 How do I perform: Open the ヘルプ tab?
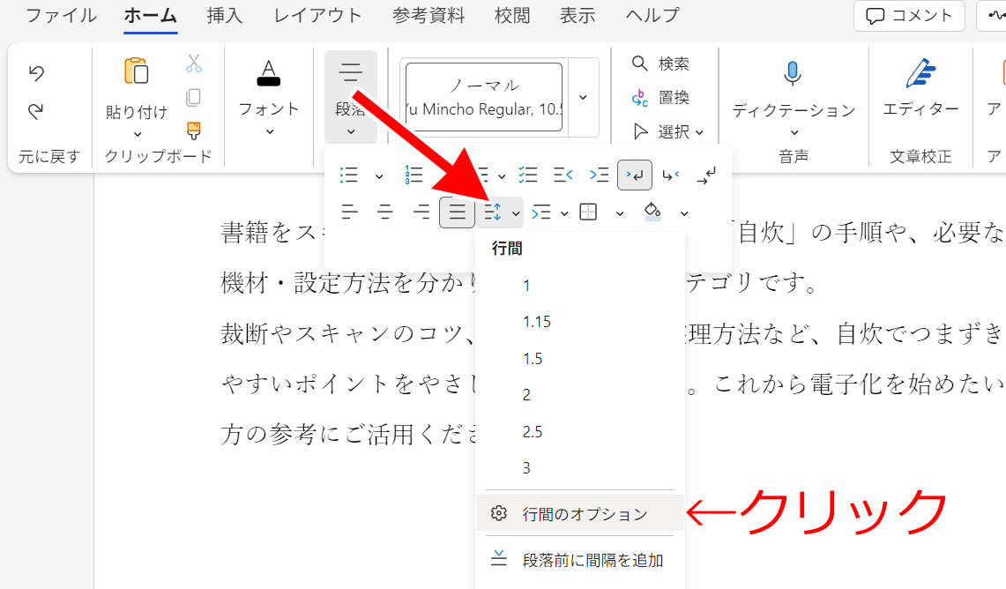click(x=652, y=15)
